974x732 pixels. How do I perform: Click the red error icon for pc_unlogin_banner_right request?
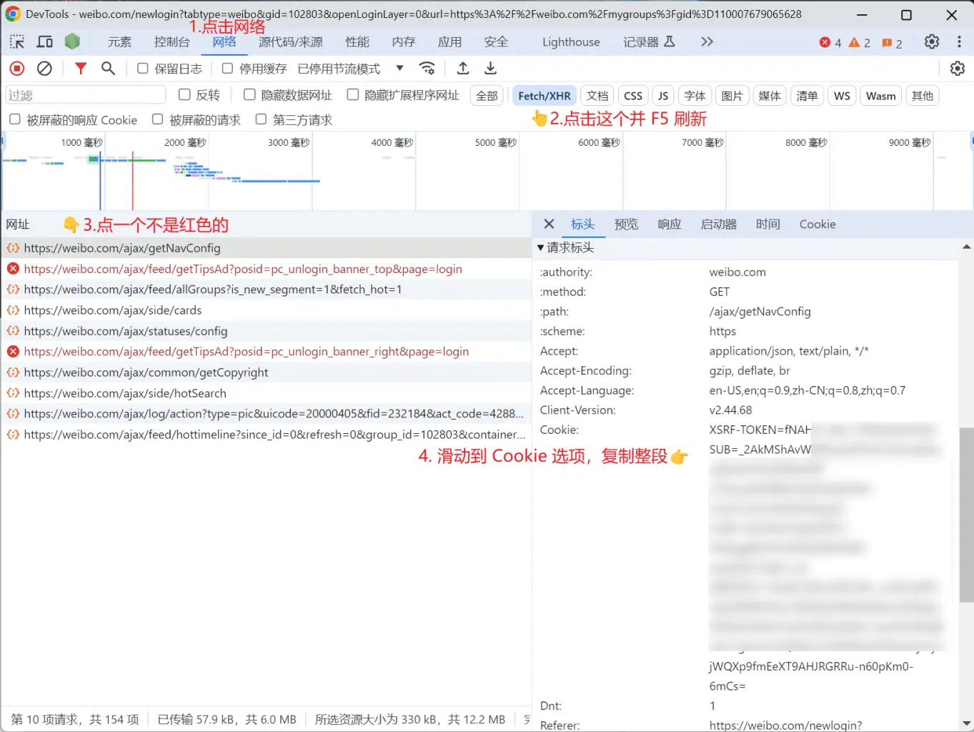[x=13, y=352]
